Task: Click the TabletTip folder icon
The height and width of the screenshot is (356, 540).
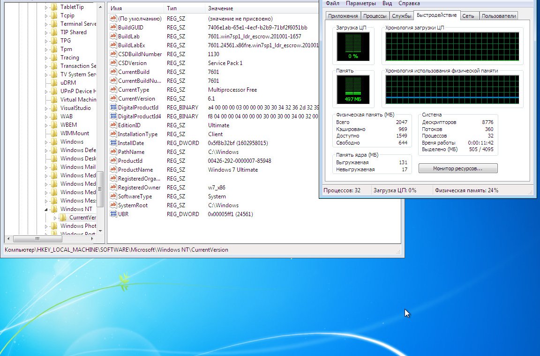Action: pos(54,7)
